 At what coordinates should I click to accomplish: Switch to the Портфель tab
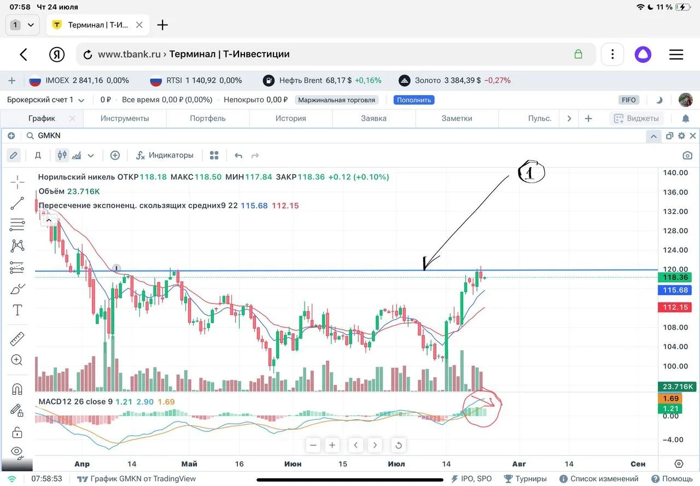tap(208, 118)
